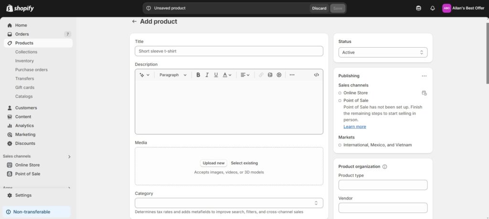The height and width of the screenshot is (219, 489).
Task: Click the schedule availability icon for Online Store
Action: pos(424,93)
